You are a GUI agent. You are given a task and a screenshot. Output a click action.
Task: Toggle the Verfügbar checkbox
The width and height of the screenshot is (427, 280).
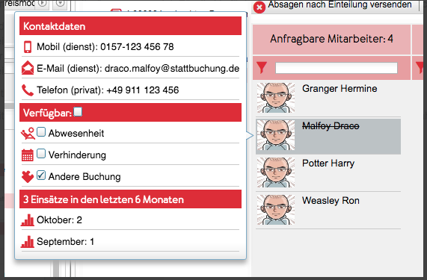78,112
